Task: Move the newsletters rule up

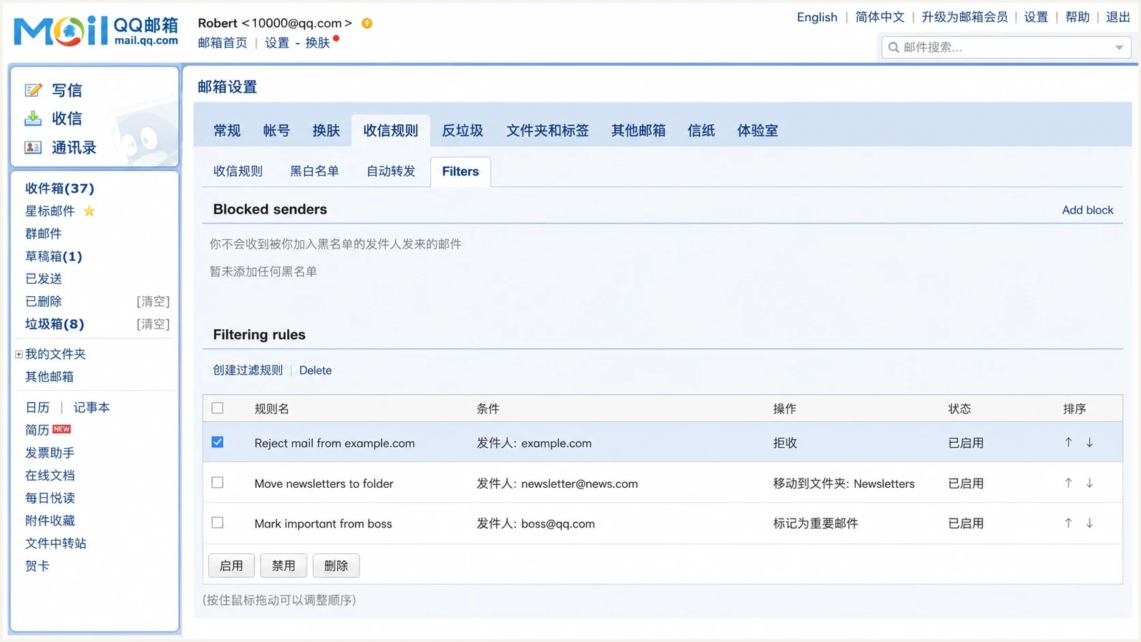Action: pyautogui.click(x=1068, y=482)
